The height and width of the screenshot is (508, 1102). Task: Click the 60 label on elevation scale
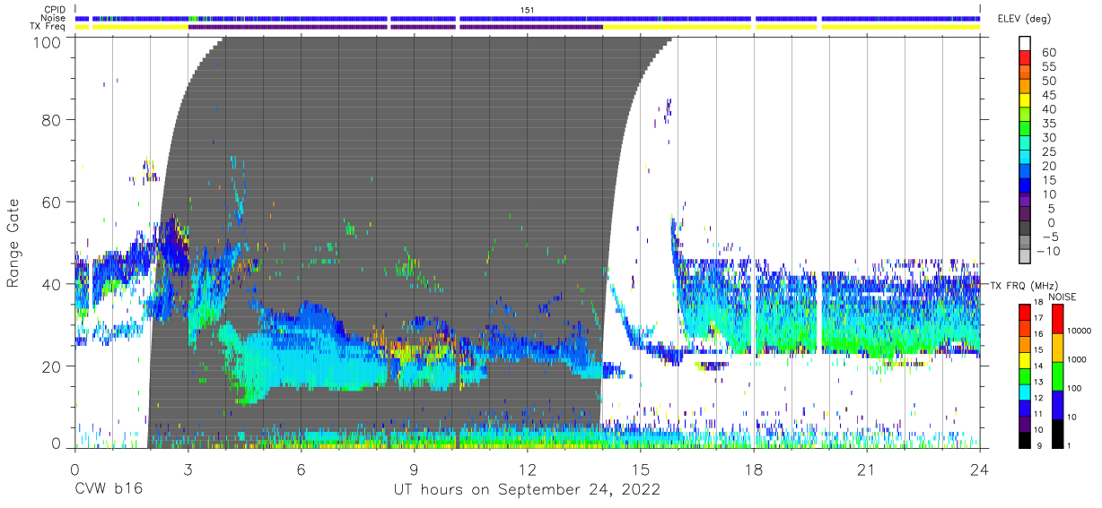1049,53
